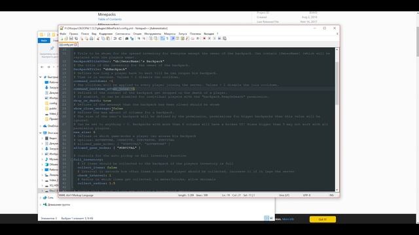The width and height of the screenshot is (419, 235).
Task: Open the Запуск menu
Action: (x=183, y=34)
